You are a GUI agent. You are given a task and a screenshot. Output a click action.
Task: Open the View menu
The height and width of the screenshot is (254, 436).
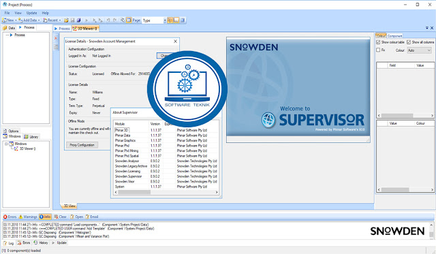(x=18, y=13)
